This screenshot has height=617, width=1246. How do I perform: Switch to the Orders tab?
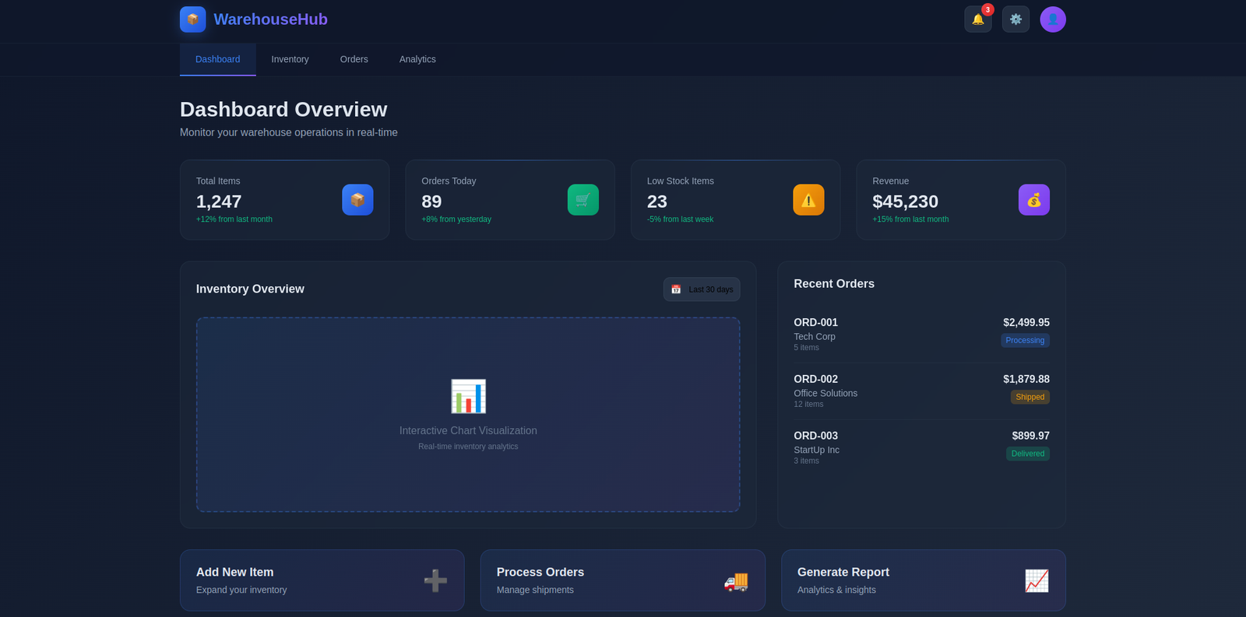pyautogui.click(x=354, y=59)
